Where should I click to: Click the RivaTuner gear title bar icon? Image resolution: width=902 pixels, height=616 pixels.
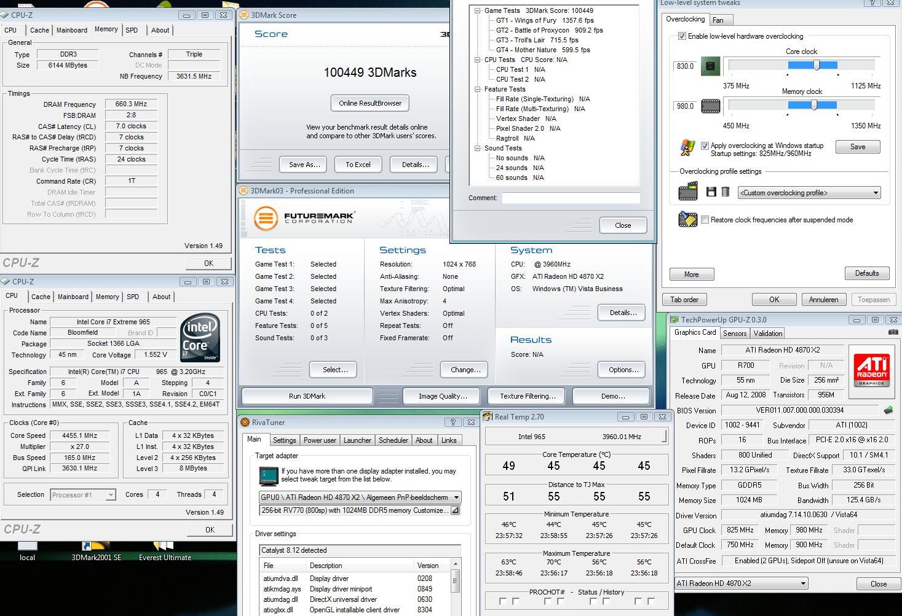245,423
